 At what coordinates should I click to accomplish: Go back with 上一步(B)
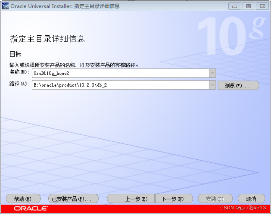coord(131,198)
